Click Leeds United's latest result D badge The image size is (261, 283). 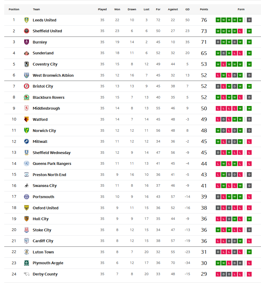[249, 20]
